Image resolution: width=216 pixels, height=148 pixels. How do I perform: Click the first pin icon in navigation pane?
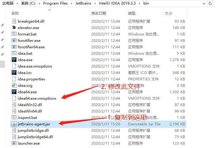click(x=2, y=25)
